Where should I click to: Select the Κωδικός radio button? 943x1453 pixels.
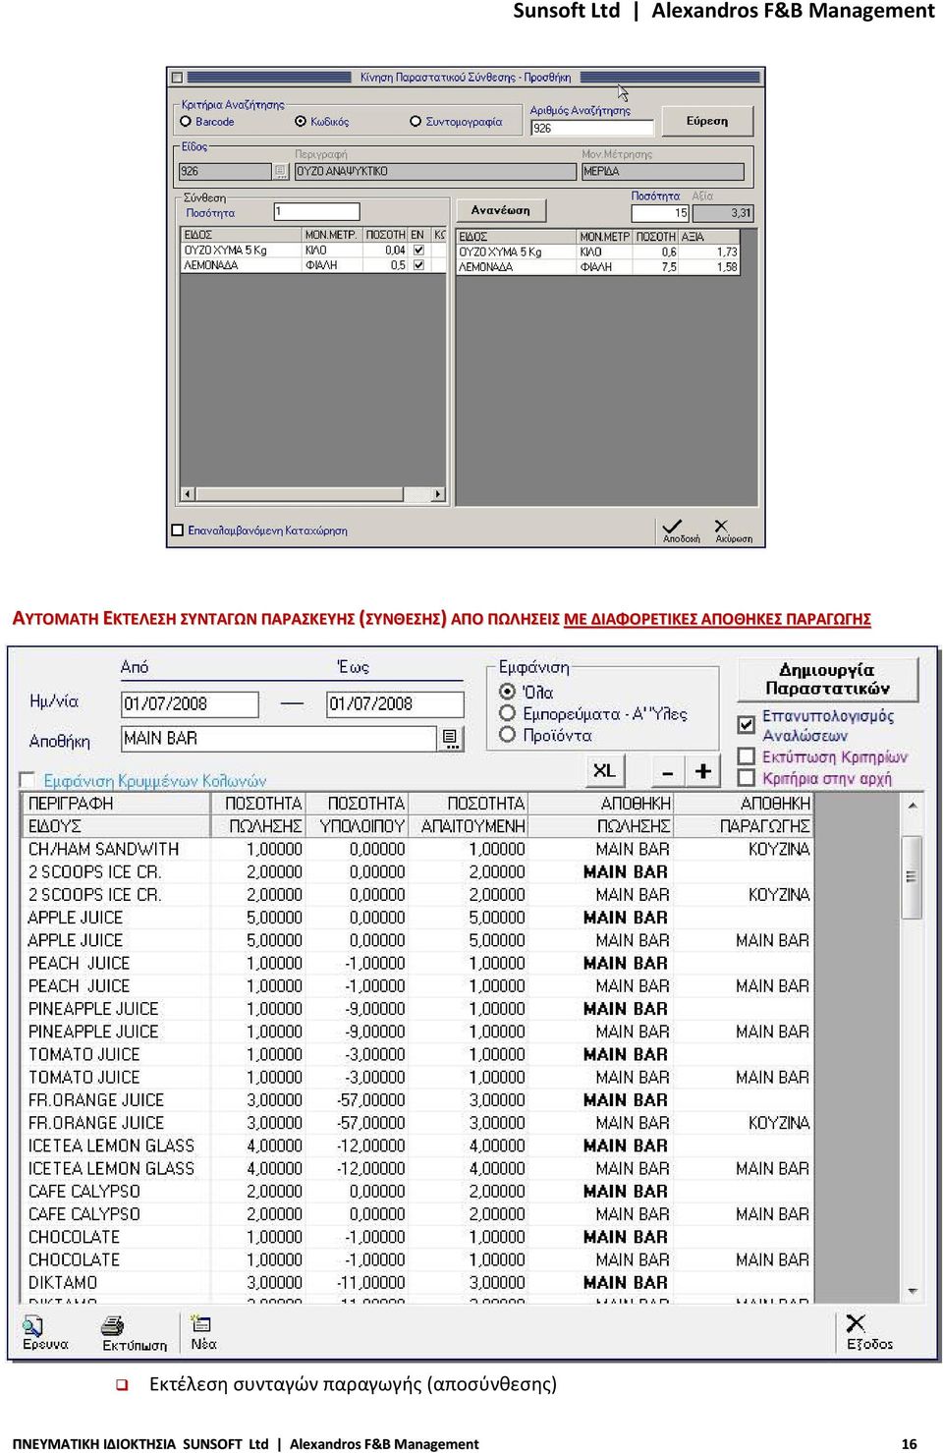pyautogui.click(x=301, y=122)
